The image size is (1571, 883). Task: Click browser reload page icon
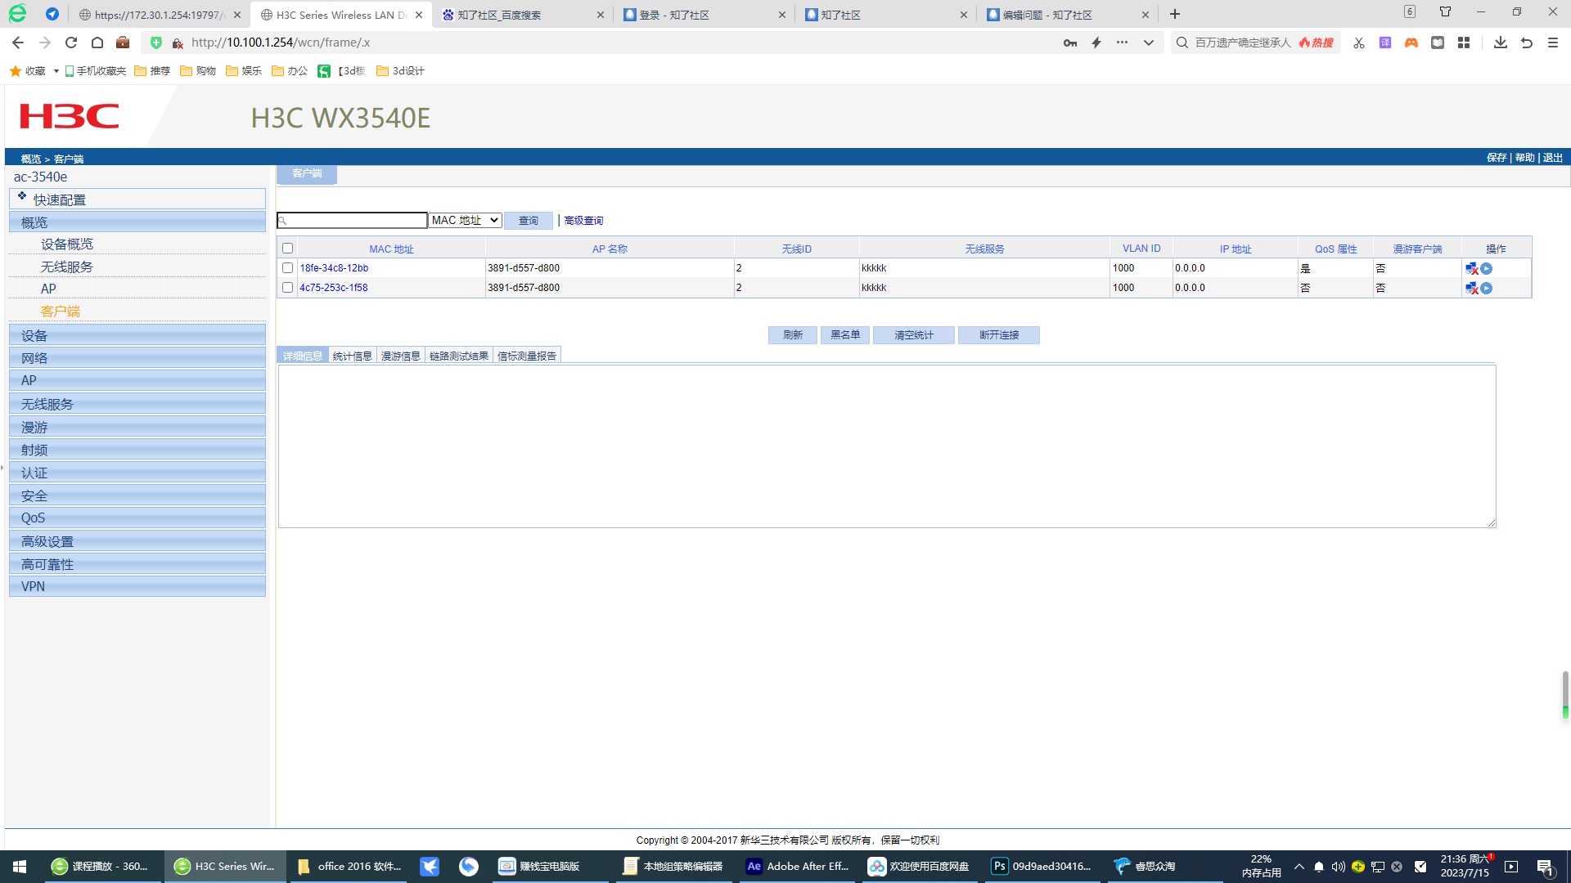tap(71, 43)
